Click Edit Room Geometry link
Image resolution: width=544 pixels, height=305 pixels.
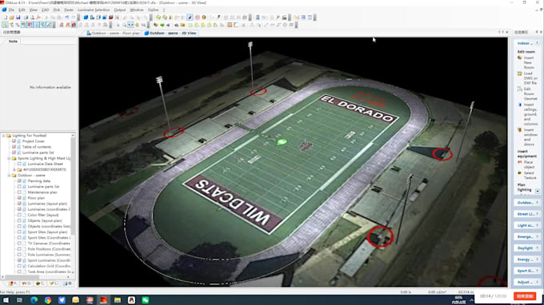tap(530, 94)
